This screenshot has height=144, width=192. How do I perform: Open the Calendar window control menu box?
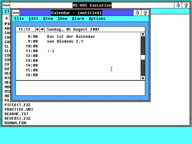pos(16,13)
